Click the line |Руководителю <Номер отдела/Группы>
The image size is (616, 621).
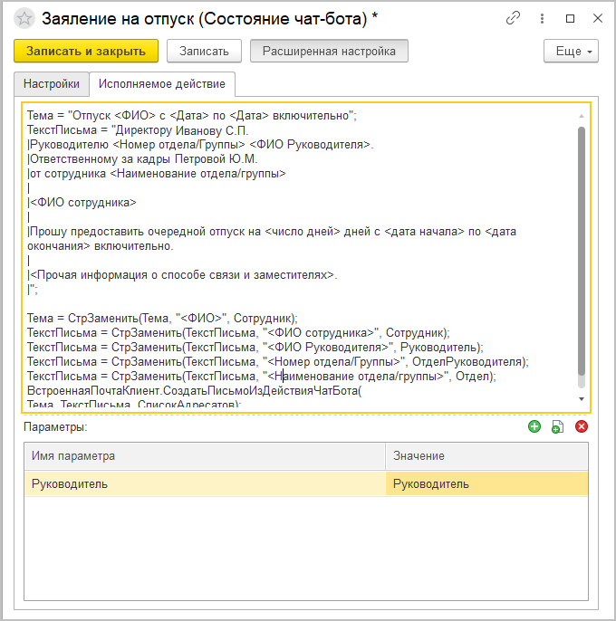[x=200, y=145]
